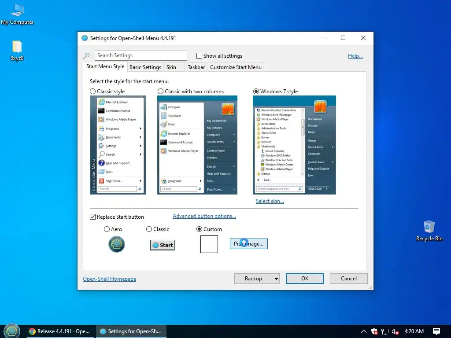451x338 pixels.
Task: Open the Customize Start Menu tab
Action: pyautogui.click(x=236, y=67)
